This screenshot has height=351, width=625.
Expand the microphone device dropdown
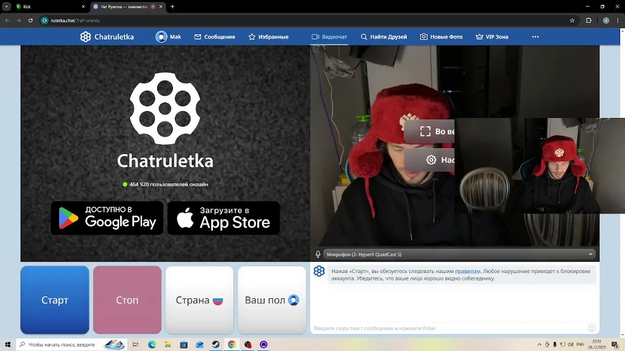[458, 254]
